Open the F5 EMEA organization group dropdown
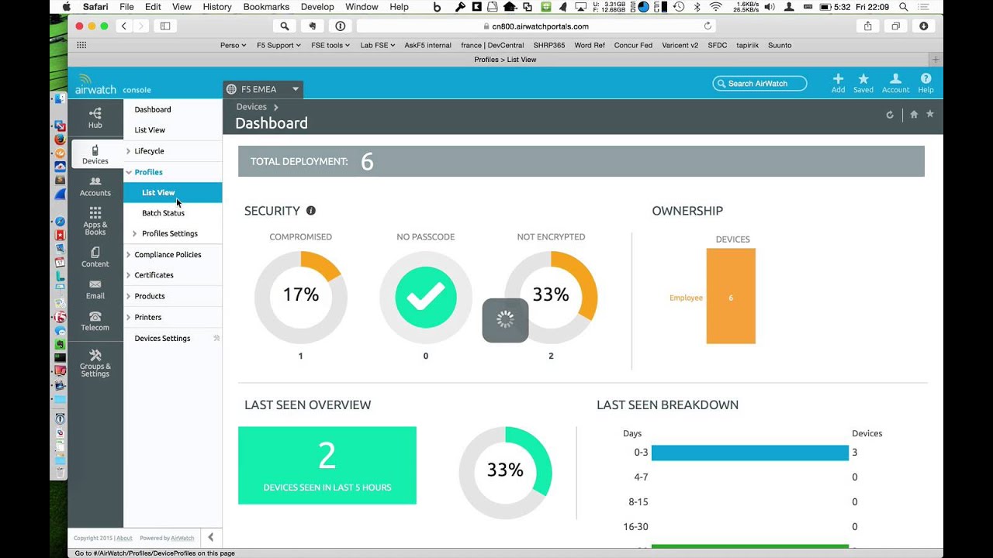993x558 pixels. [262, 89]
